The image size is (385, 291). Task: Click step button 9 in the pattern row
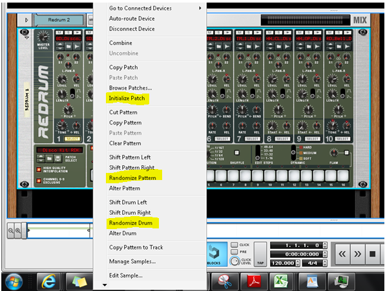coord(258,176)
